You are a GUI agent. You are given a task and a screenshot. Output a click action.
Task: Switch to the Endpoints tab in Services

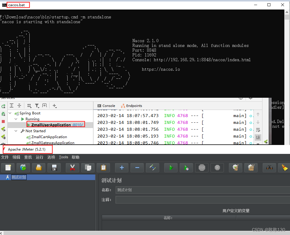pos(131,106)
